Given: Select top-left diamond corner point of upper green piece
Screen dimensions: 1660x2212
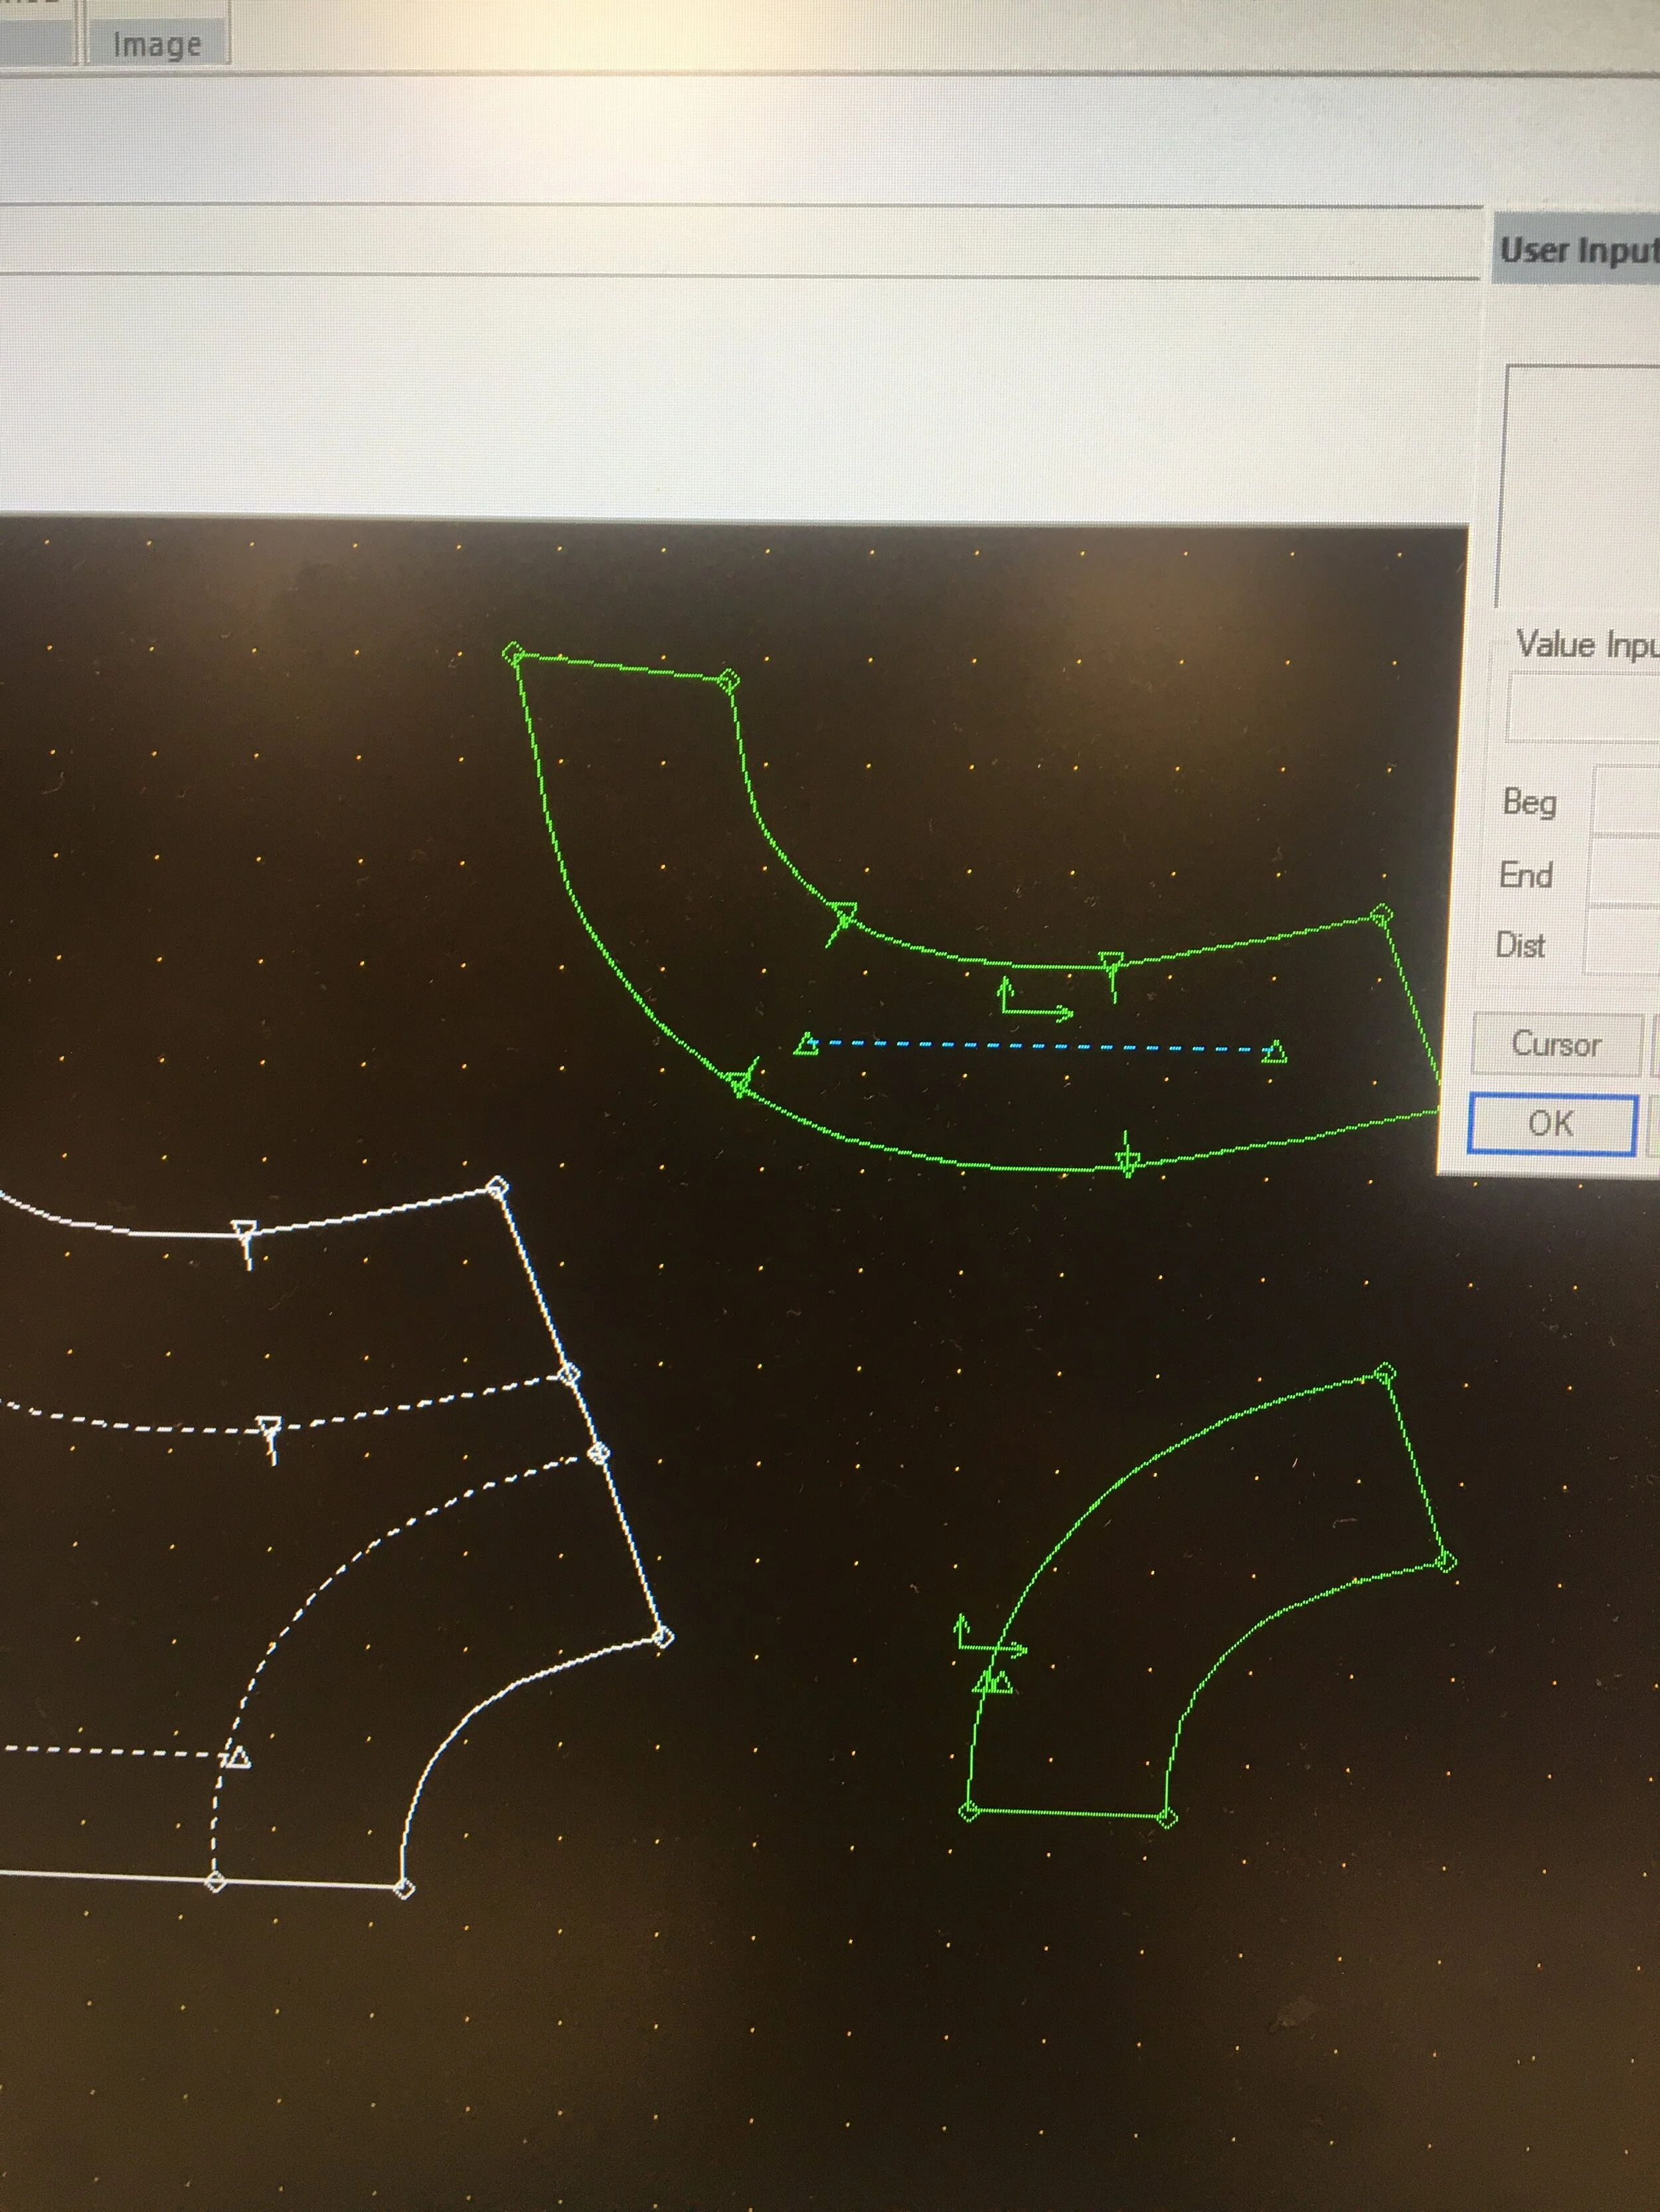Looking at the screenshot, I should coord(513,654).
